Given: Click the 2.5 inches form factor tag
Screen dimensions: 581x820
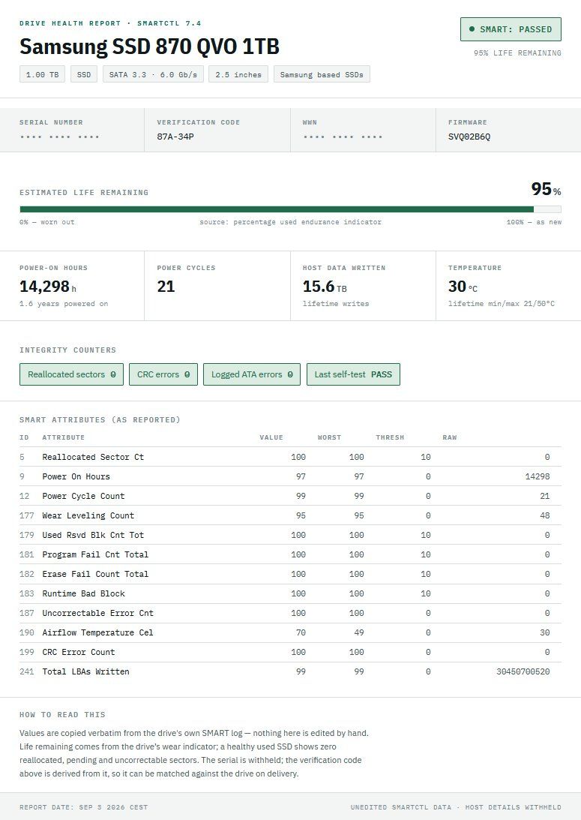Looking at the screenshot, I should (238, 74).
